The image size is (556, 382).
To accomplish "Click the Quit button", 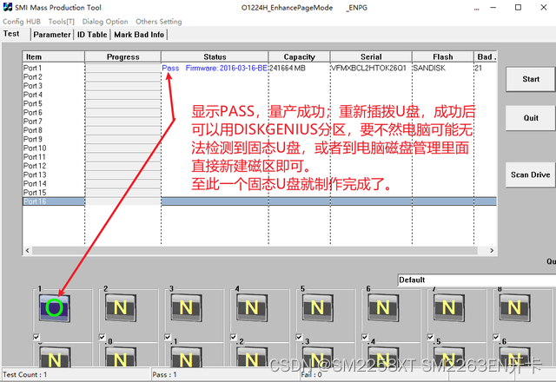I will click(x=531, y=118).
